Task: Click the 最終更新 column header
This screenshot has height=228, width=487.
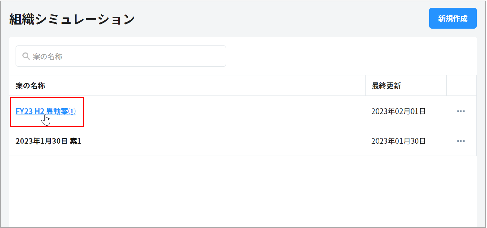Action: (386, 85)
